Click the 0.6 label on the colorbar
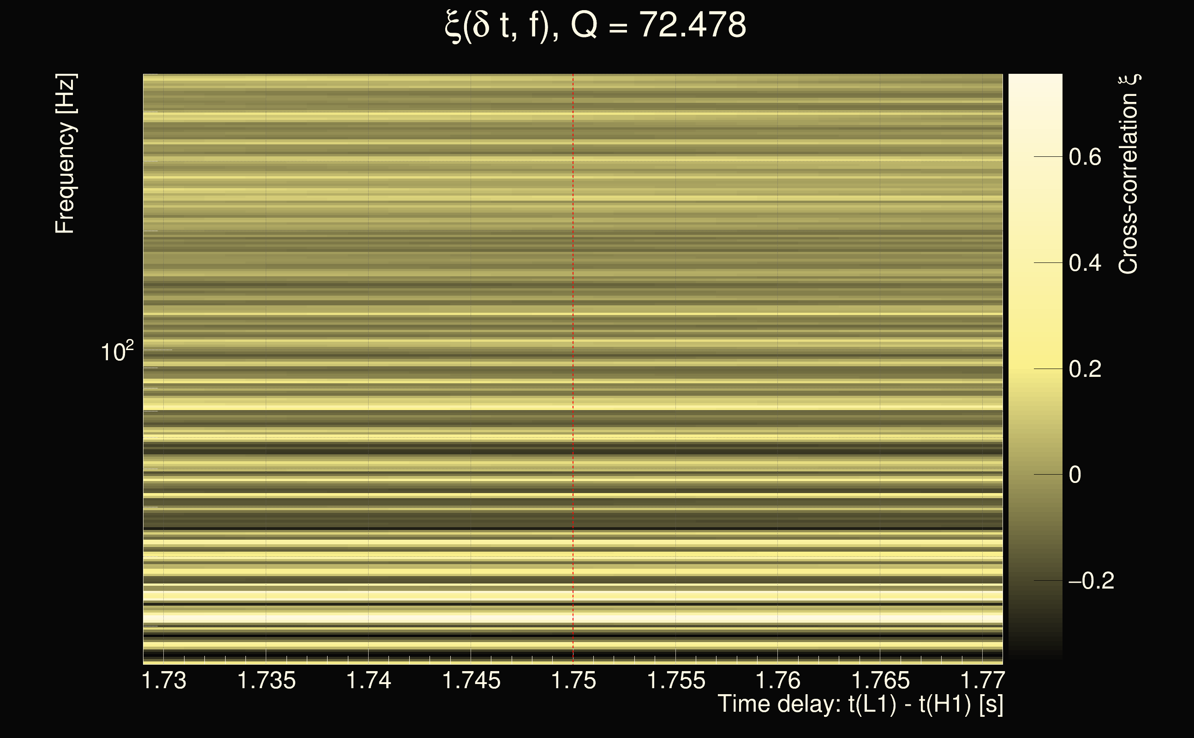This screenshot has width=1194, height=738. pyautogui.click(x=1085, y=157)
